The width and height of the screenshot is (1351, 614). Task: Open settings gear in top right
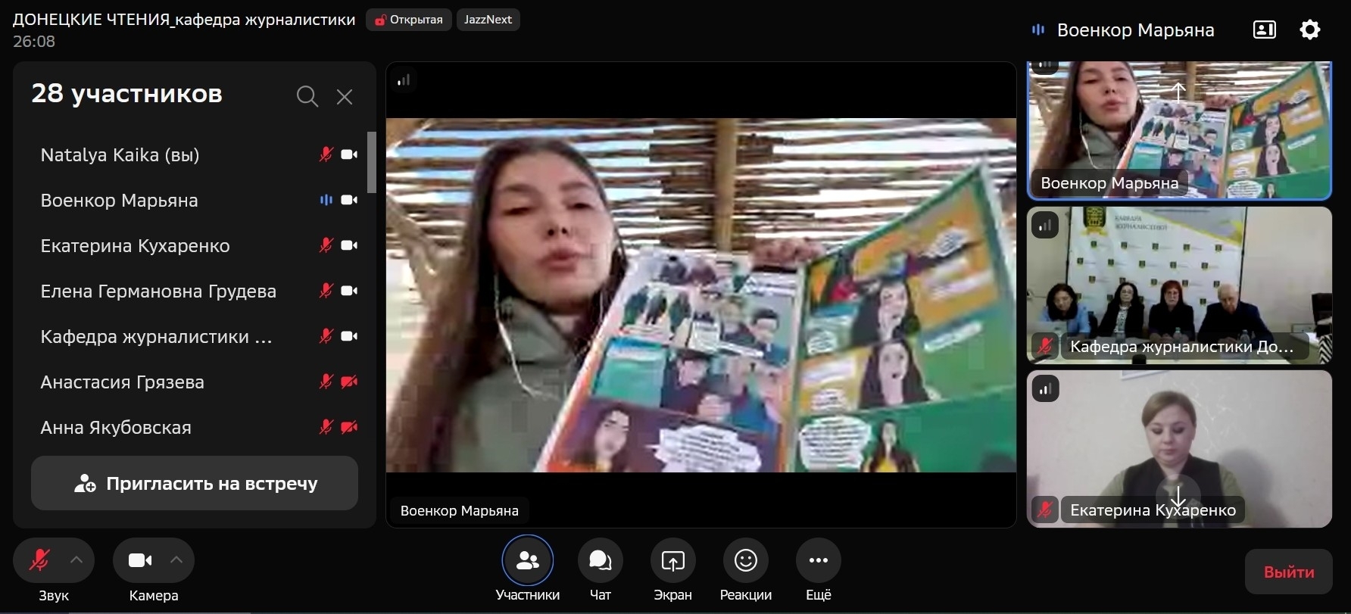[1309, 30]
